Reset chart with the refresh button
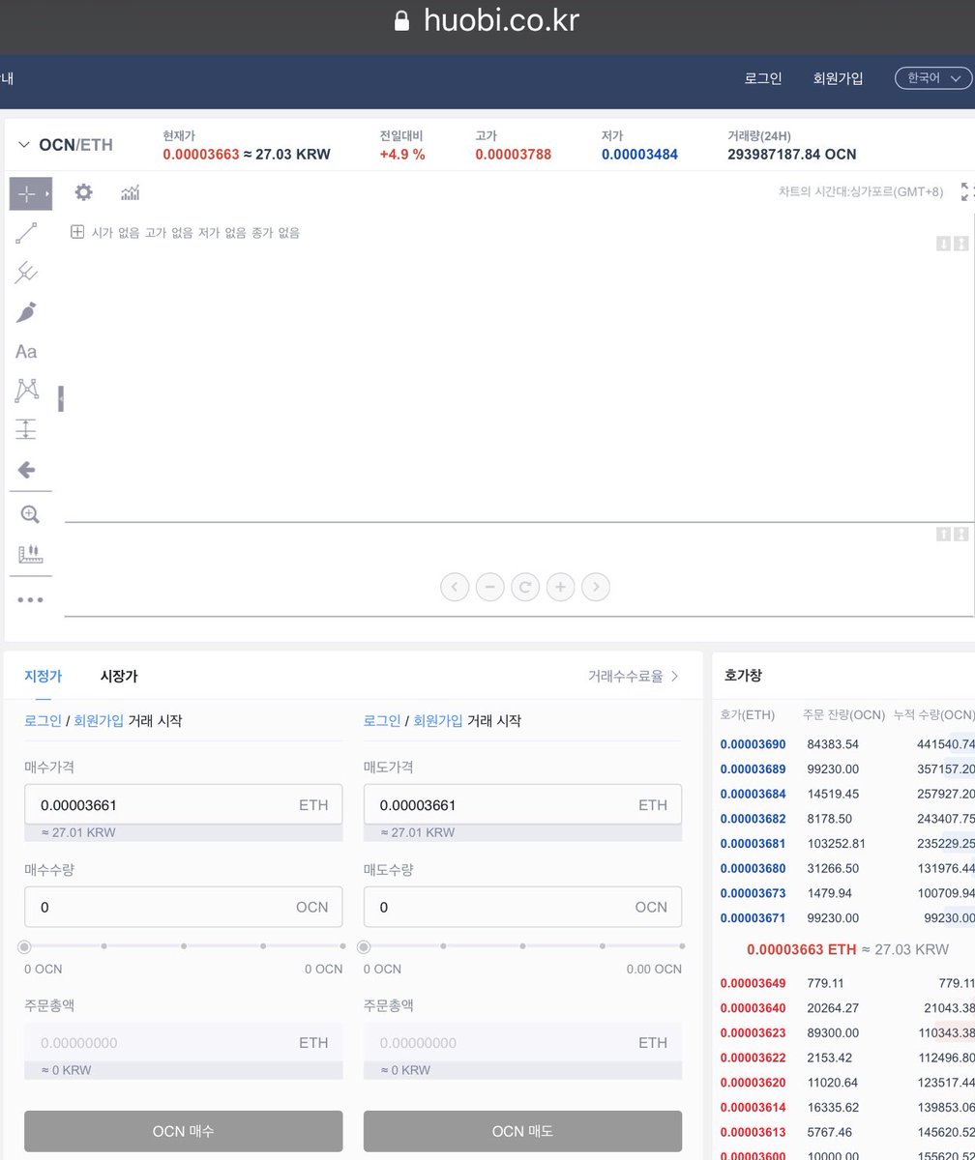 pyautogui.click(x=525, y=587)
